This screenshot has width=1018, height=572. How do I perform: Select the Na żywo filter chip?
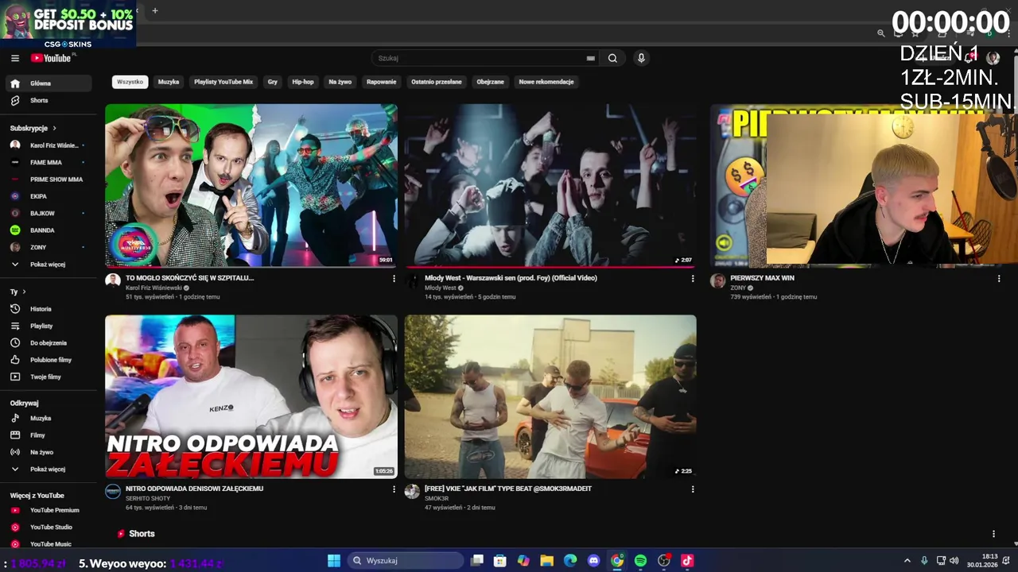[340, 82]
